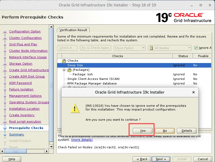Confirm with the Yes button
This screenshot has height=162, width=215.
tap(143, 131)
